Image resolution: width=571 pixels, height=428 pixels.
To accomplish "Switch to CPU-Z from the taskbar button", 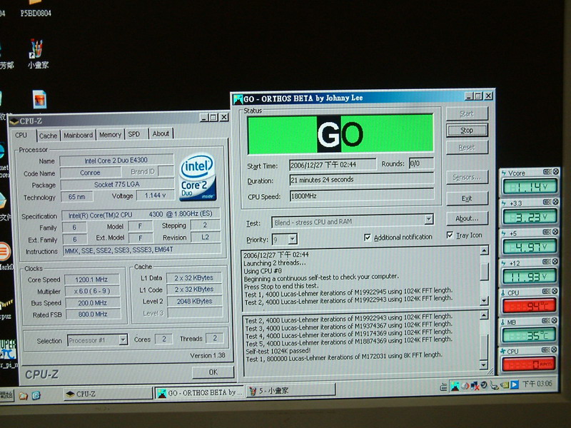I will pyautogui.click(x=108, y=394).
